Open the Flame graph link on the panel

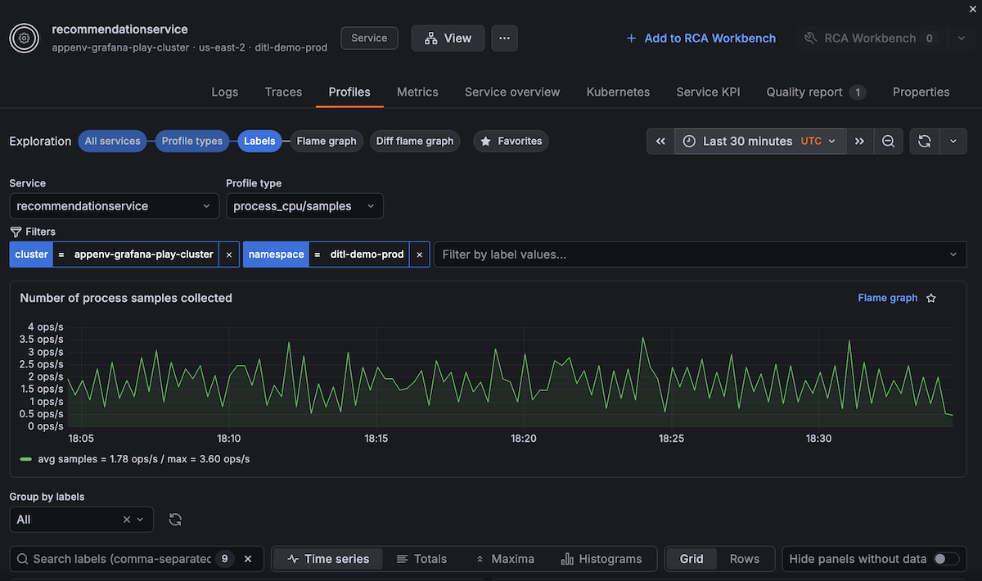coord(887,298)
